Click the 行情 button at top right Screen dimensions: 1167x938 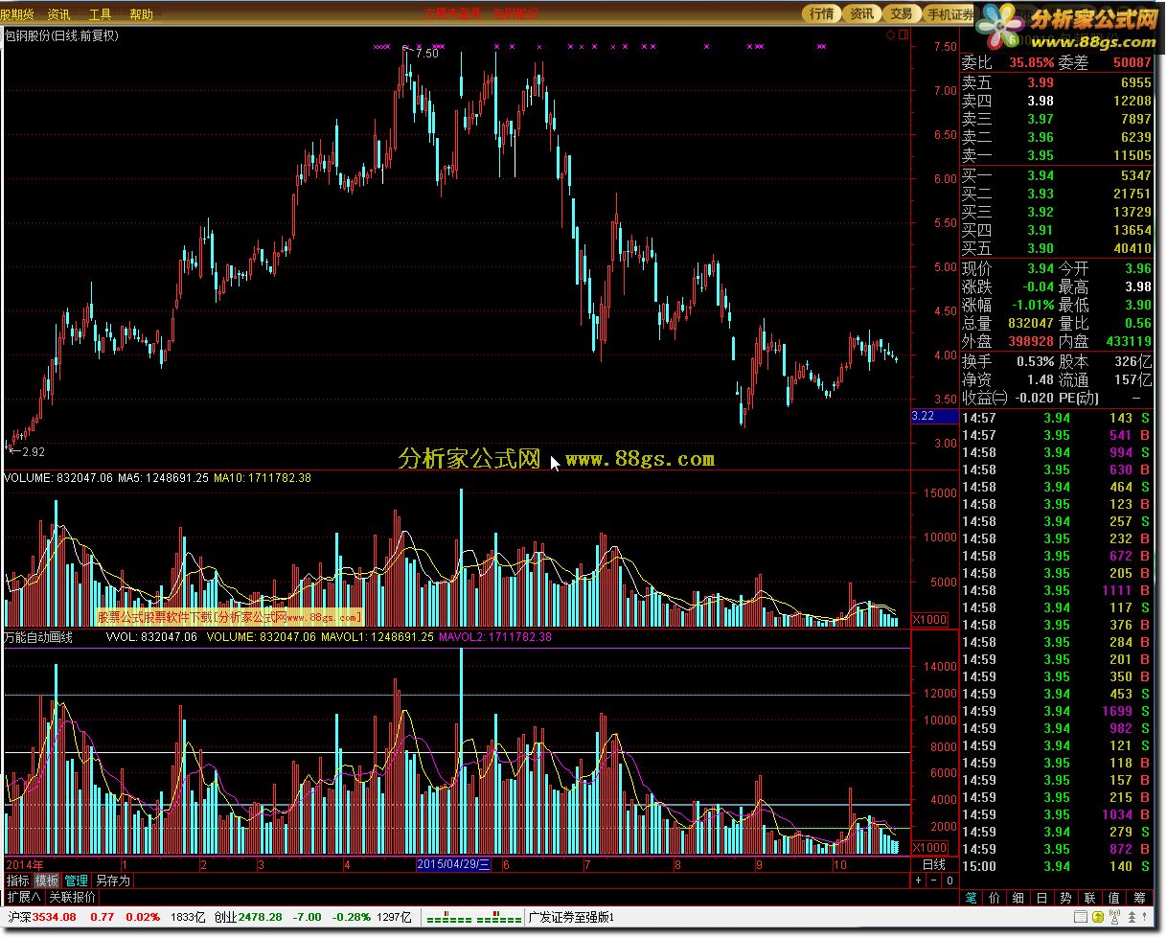[x=822, y=13]
